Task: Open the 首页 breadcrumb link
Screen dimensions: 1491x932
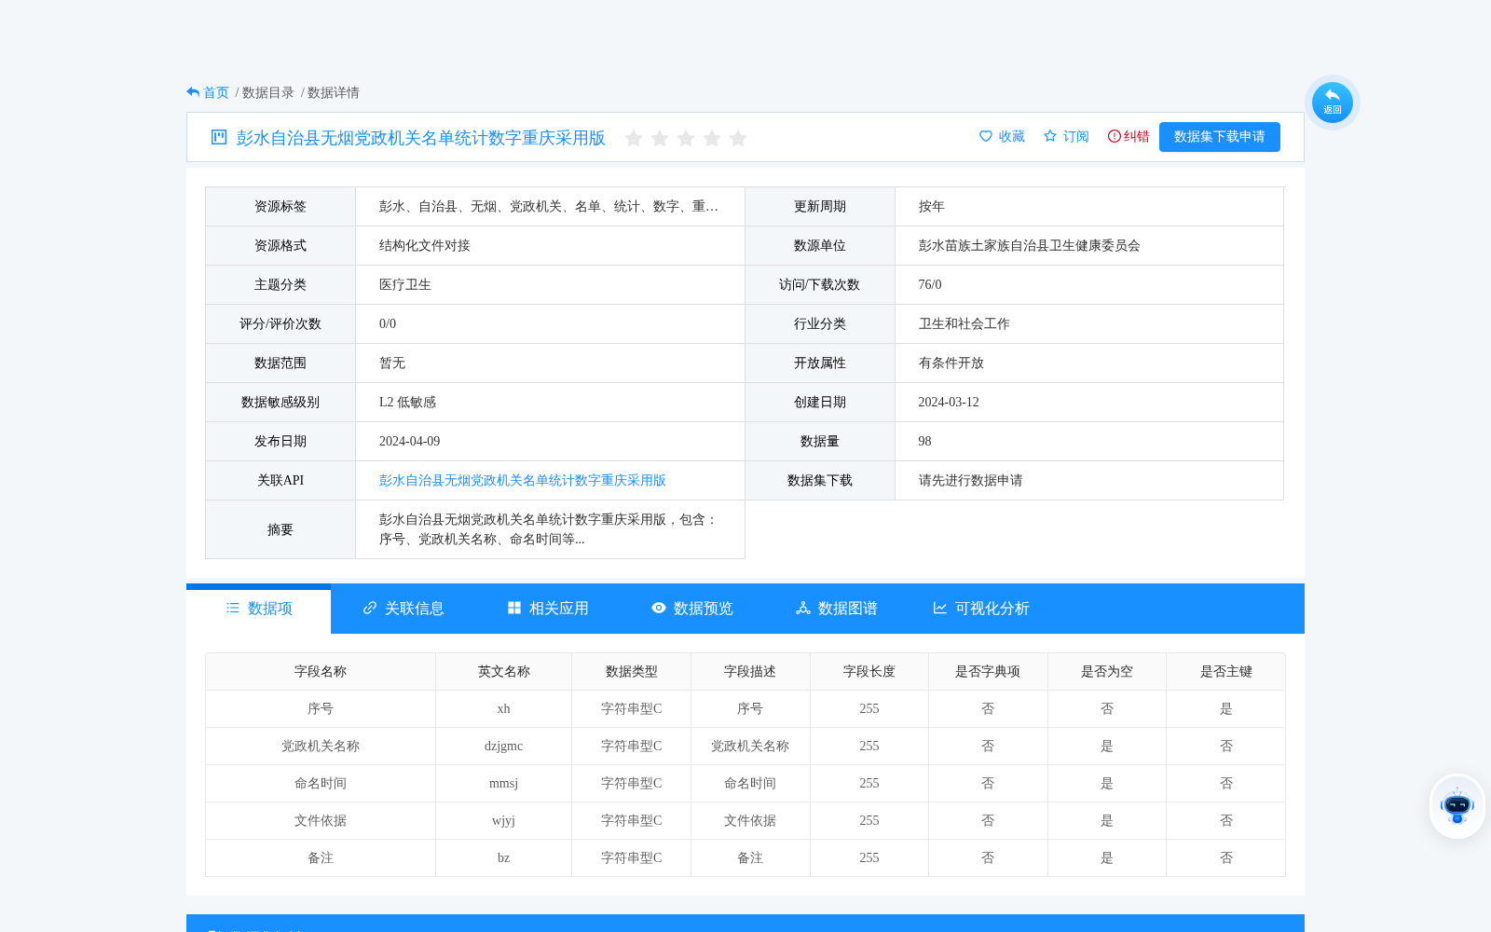Action: [x=216, y=92]
